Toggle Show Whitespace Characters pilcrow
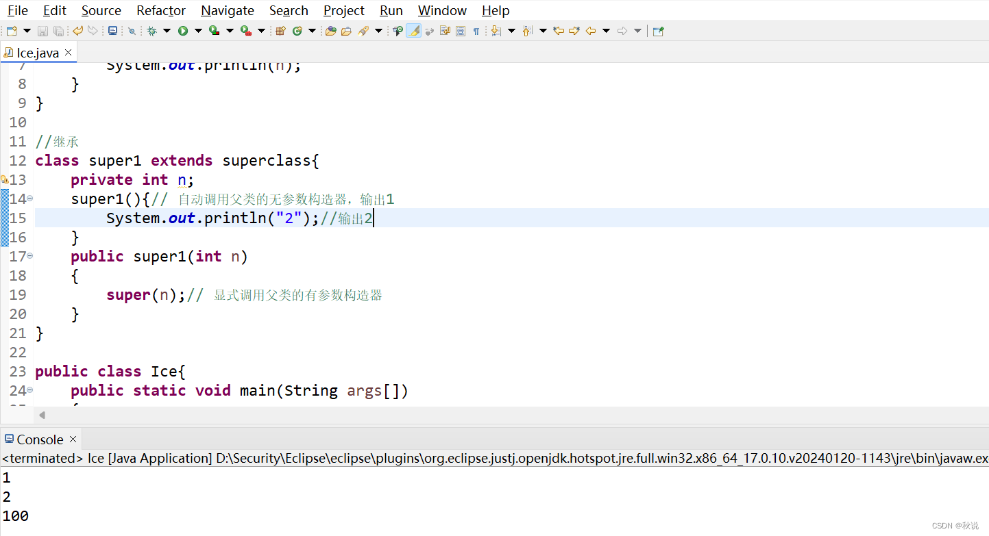The width and height of the screenshot is (989, 536). tap(476, 31)
